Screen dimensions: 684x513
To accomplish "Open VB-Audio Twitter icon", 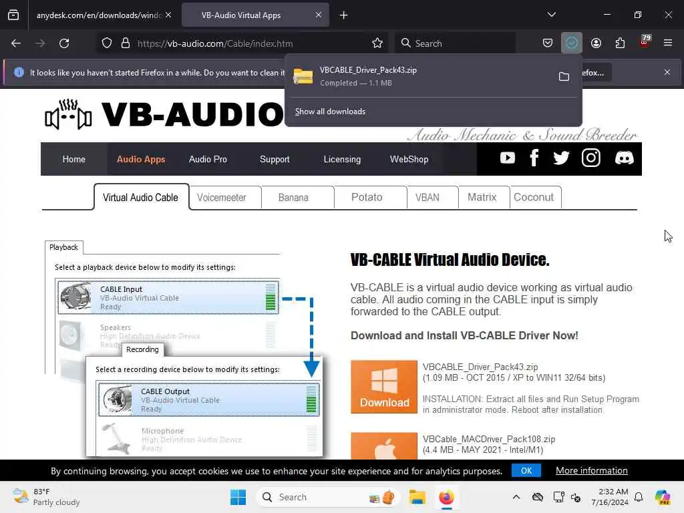I will 561,158.
